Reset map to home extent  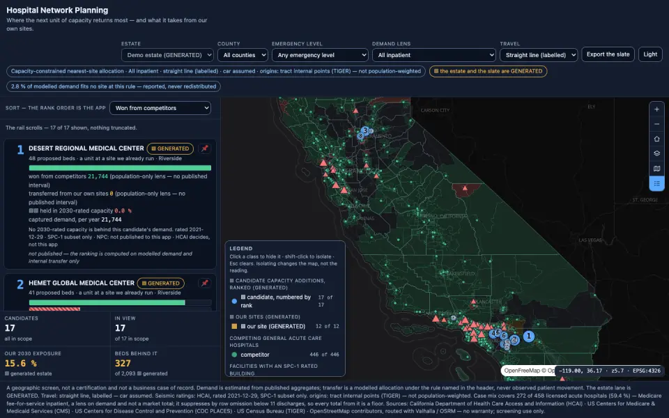click(x=656, y=139)
